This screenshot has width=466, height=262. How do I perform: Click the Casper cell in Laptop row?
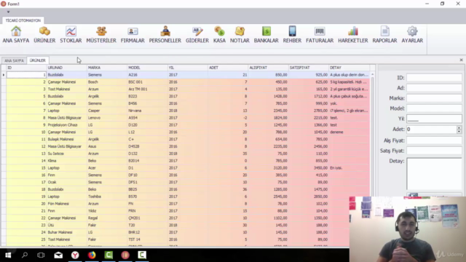107,111
